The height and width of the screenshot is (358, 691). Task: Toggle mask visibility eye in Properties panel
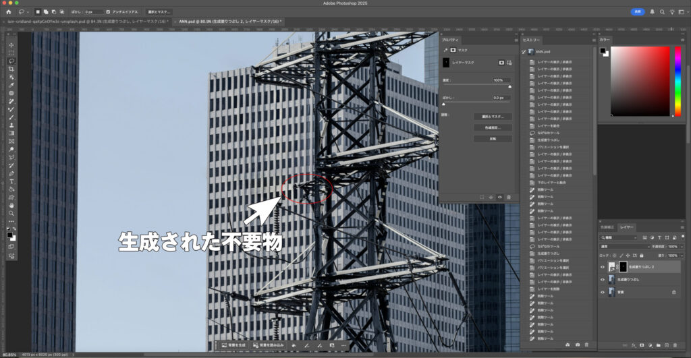[x=500, y=198]
